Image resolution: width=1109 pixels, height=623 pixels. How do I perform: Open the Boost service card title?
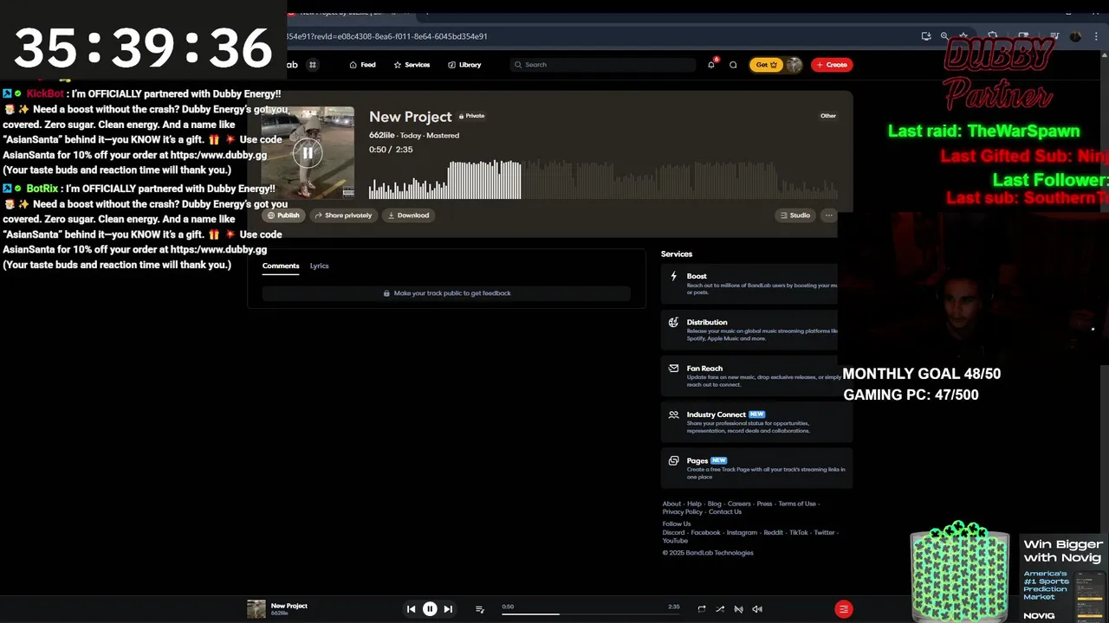click(697, 276)
